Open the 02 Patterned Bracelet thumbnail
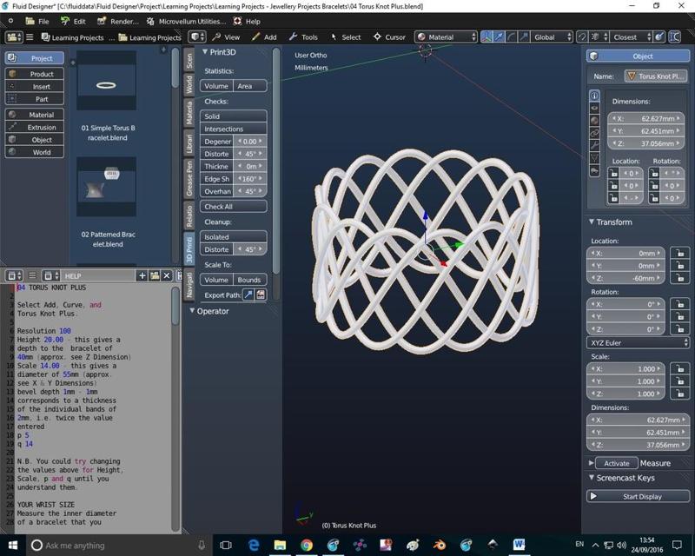This screenshot has width=695, height=556. click(107, 187)
